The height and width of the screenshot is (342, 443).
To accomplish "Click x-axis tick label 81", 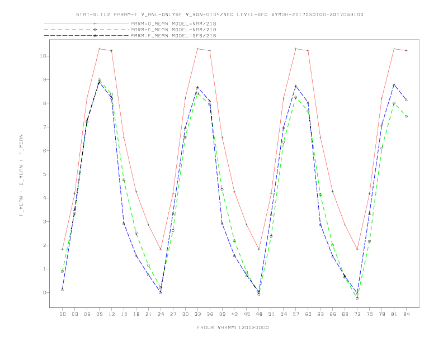I will click(x=394, y=314).
